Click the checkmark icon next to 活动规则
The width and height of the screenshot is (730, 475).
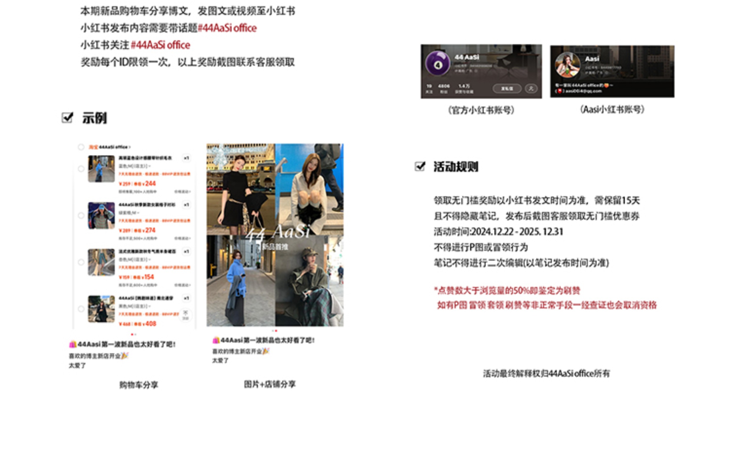[419, 166]
